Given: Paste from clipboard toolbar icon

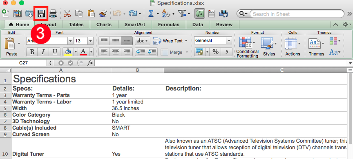Looking at the screenshot, I should click(91, 14).
